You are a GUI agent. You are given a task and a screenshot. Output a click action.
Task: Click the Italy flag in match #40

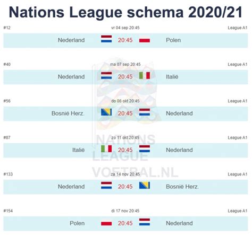[145, 75]
